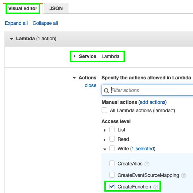The image size is (193, 193).
Task: Enable the CreateAlias checkbox
Action: [112, 163]
